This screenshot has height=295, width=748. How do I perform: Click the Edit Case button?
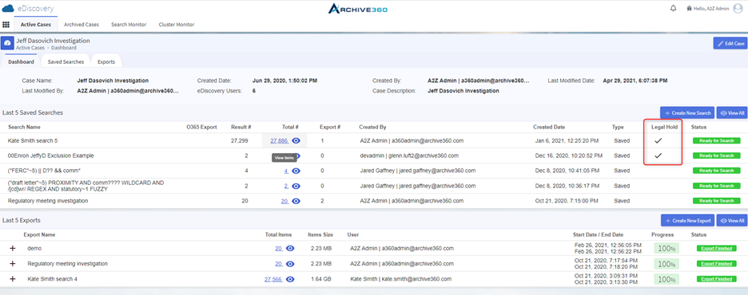[730, 43]
